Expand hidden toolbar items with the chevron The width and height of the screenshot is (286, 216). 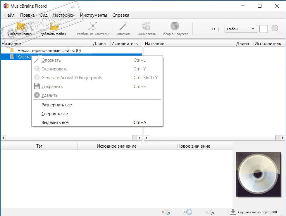pyautogui.click(x=213, y=29)
